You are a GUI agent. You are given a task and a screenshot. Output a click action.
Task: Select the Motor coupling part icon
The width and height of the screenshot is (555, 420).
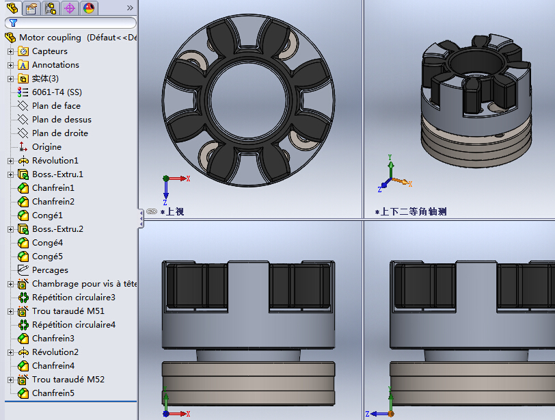(10, 37)
